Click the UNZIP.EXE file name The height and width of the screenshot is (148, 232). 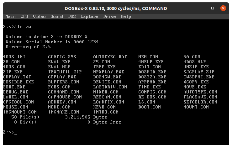pyautogui.click(x=196, y=67)
